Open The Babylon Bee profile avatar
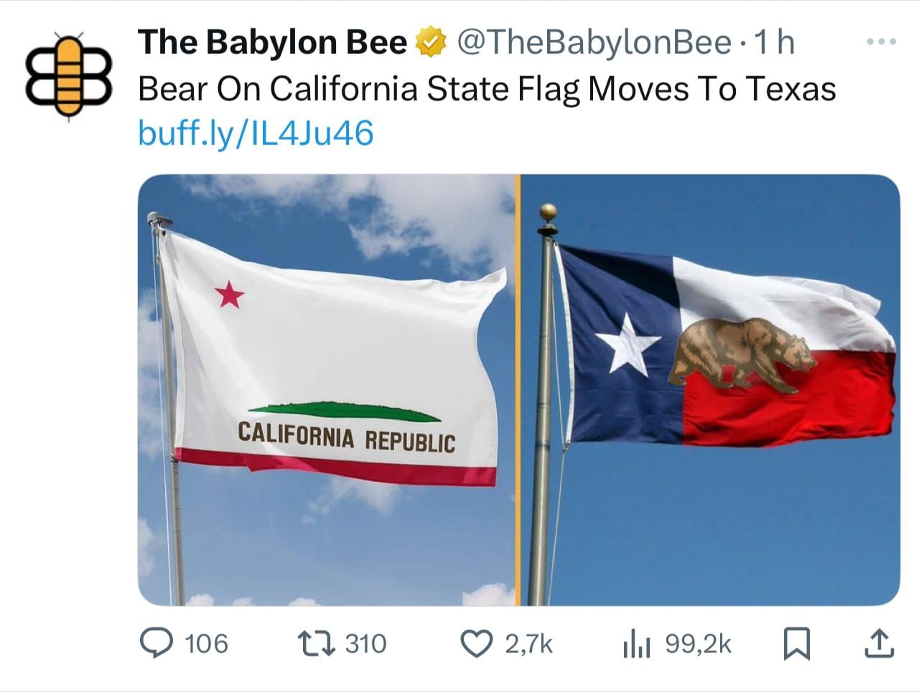 69,75
